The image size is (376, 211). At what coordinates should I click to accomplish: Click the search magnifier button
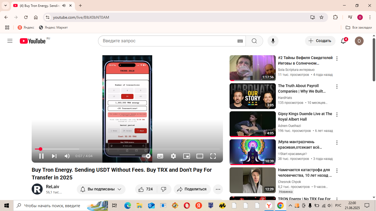(254, 41)
